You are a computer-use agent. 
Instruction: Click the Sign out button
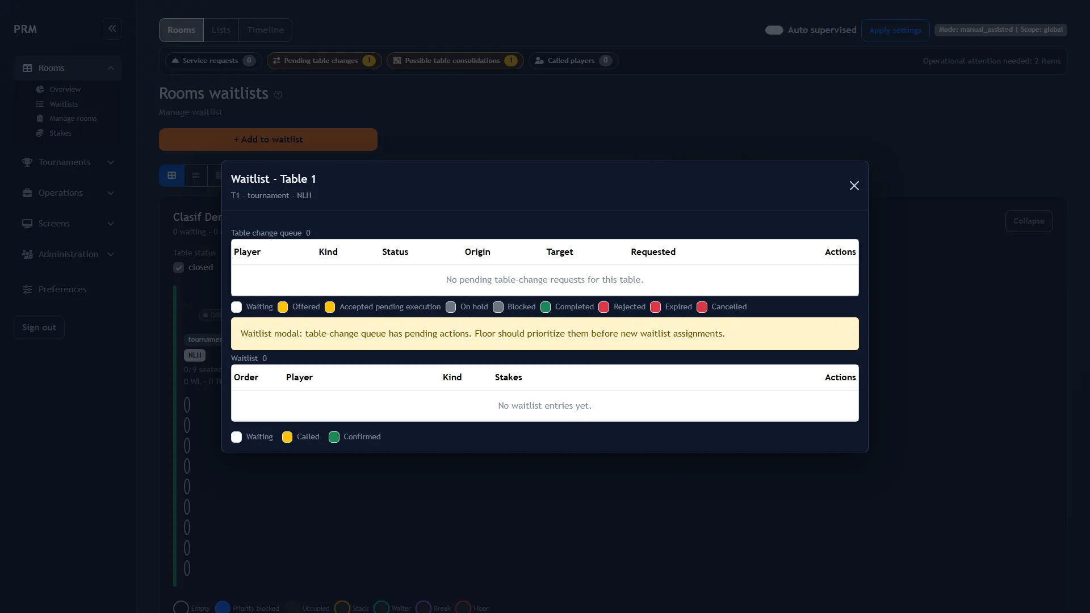pyautogui.click(x=39, y=328)
